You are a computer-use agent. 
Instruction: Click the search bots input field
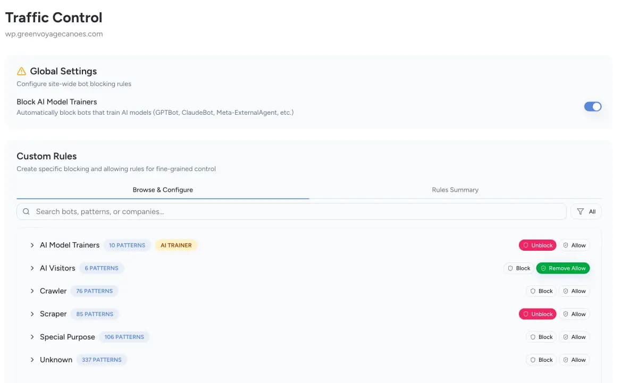[213, 211]
